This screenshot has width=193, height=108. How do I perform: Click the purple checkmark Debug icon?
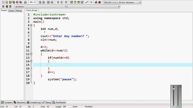click(87, 2)
